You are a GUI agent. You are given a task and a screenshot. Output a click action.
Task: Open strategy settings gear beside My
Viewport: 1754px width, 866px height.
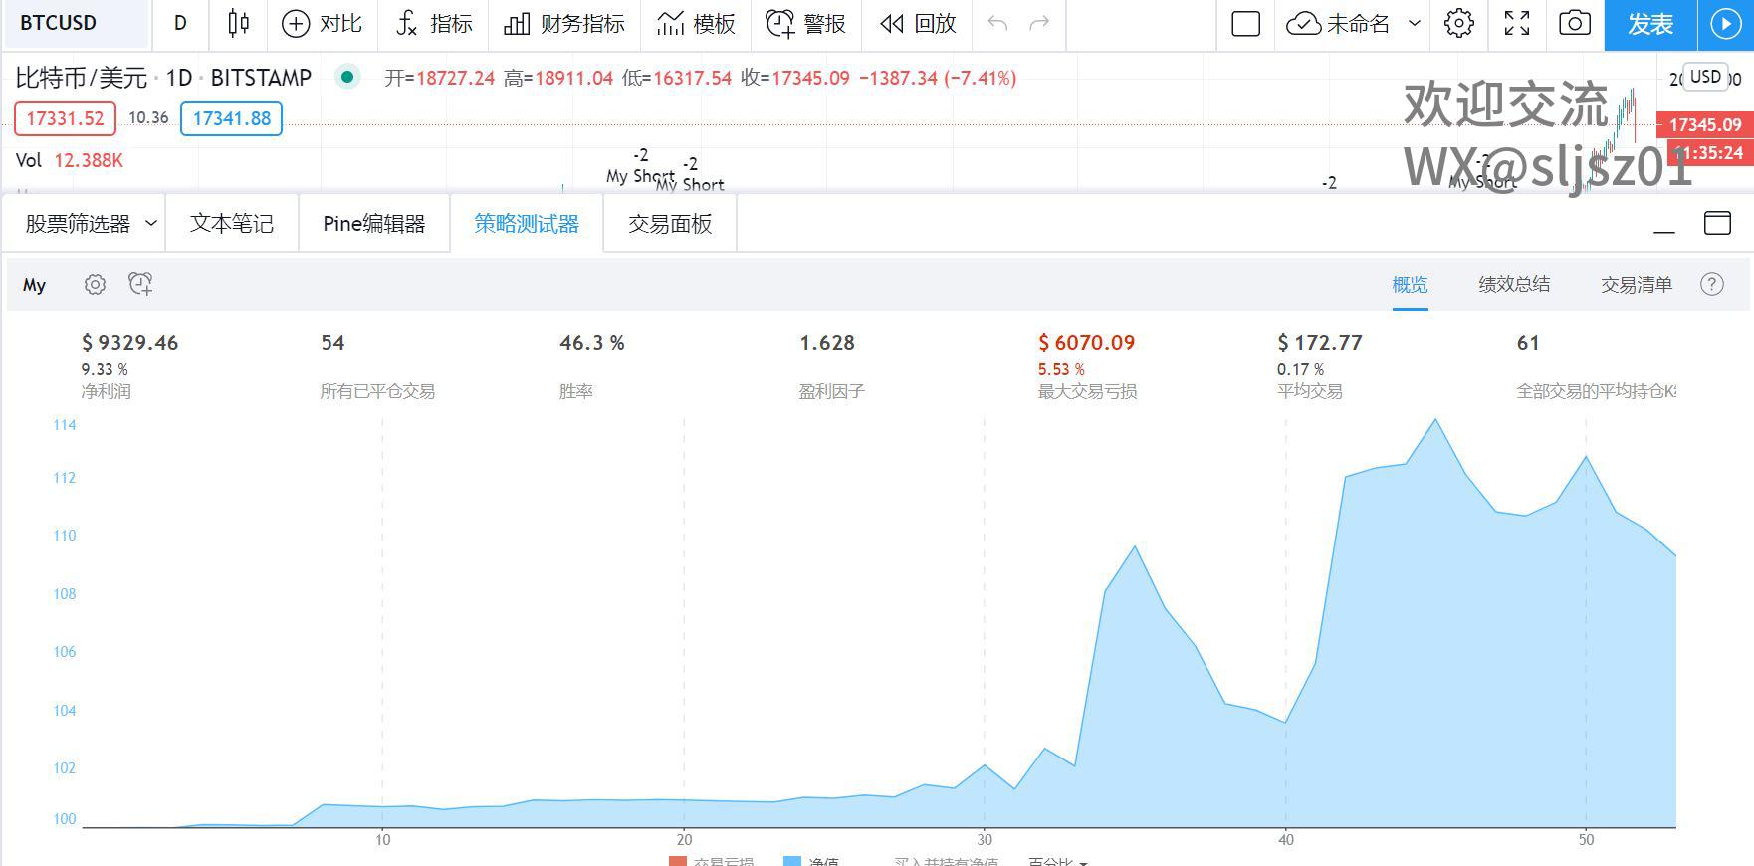(95, 285)
